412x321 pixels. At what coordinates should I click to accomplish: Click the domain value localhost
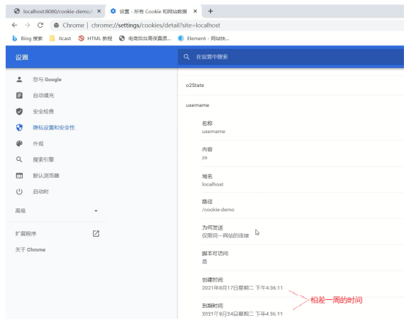(x=212, y=184)
